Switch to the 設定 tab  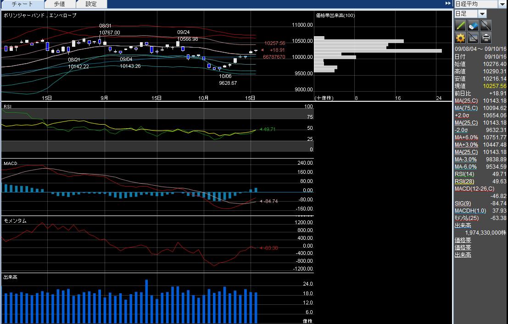[x=91, y=4]
